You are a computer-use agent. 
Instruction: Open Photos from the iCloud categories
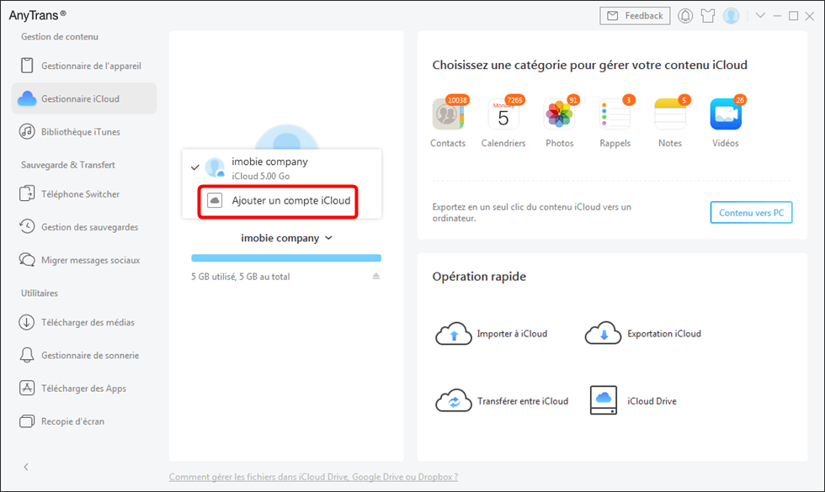point(559,114)
